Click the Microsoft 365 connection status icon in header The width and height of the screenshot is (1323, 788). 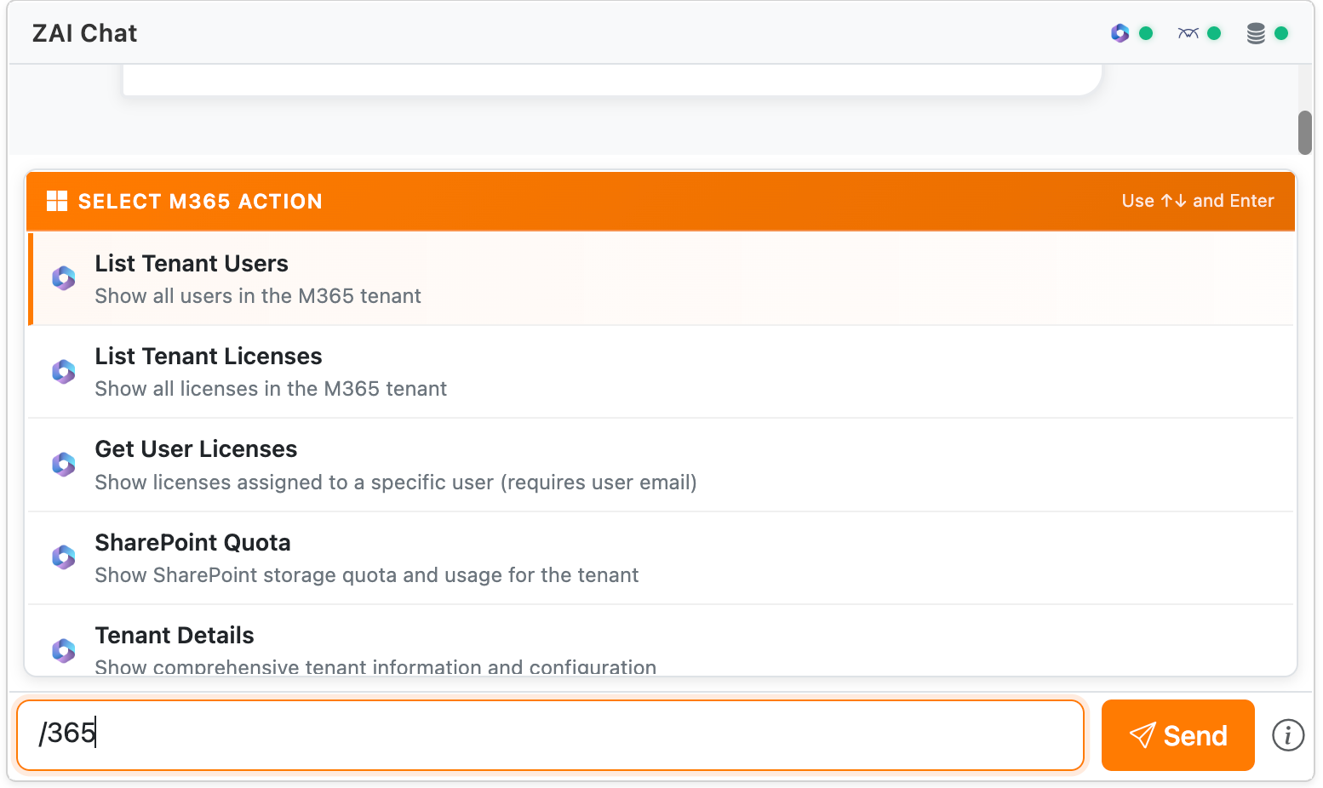(1120, 33)
